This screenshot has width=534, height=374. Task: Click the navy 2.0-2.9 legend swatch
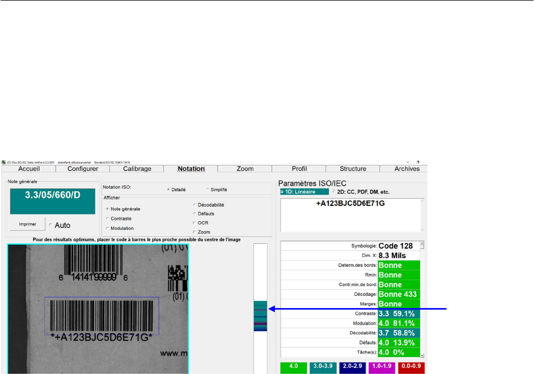tap(352, 368)
